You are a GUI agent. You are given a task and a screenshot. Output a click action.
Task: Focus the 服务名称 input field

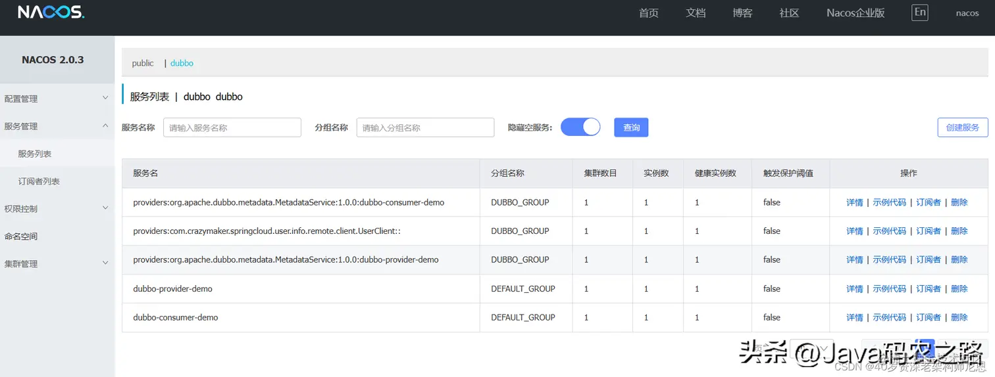(x=232, y=127)
